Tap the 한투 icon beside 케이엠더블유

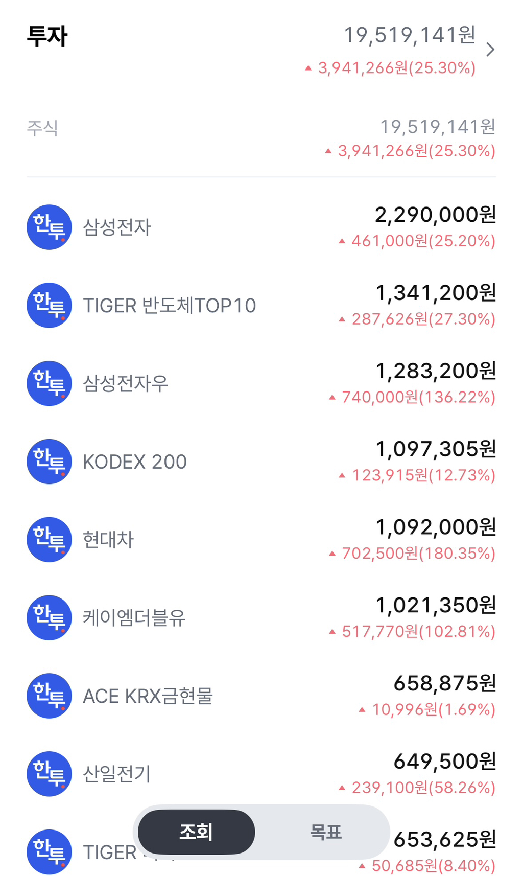(49, 618)
